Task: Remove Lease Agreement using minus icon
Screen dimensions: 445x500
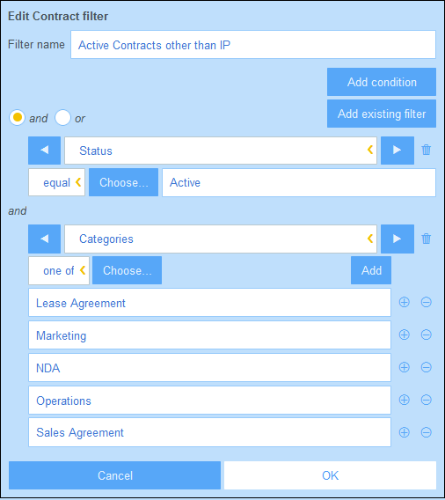Action: coord(427,302)
